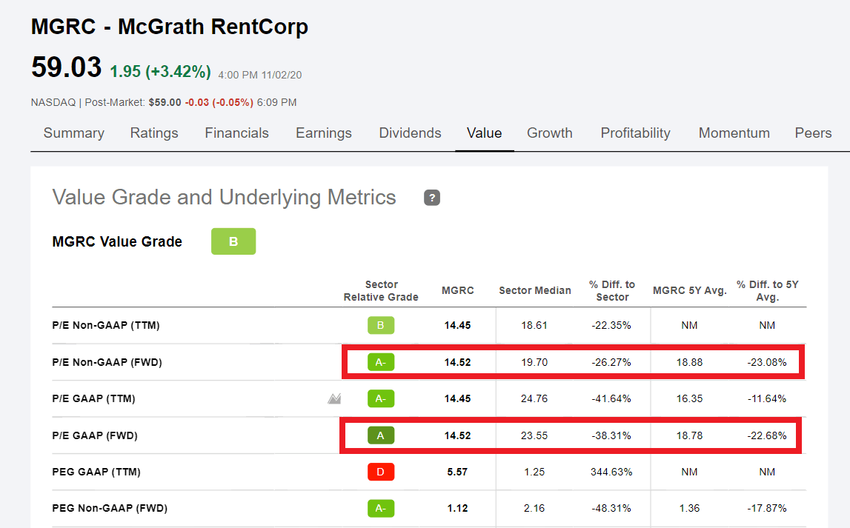This screenshot has height=528, width=850.
Task: Click the dark A badge for P/E GAAP (FWD)
Action: [x=380, y=435]
